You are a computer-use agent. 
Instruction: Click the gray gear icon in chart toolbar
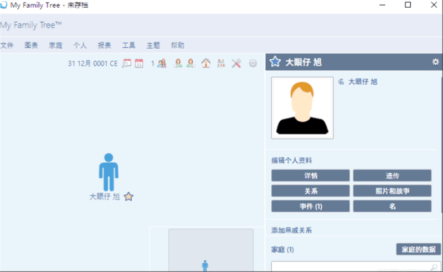click(x=253, y=63)
